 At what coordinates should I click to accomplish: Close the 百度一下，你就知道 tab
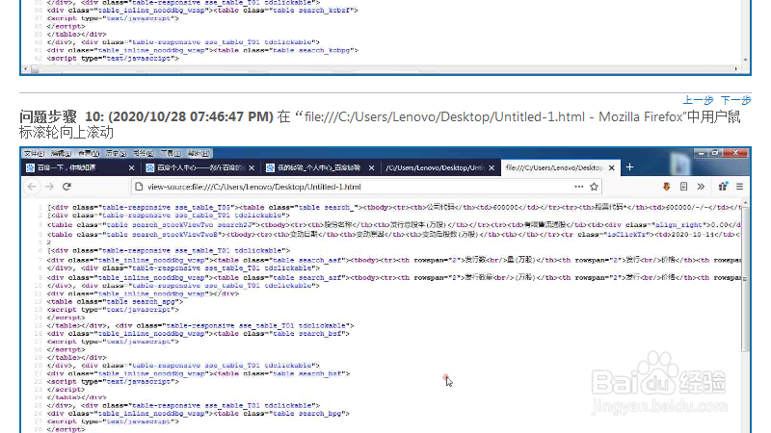tap(131, 167)
